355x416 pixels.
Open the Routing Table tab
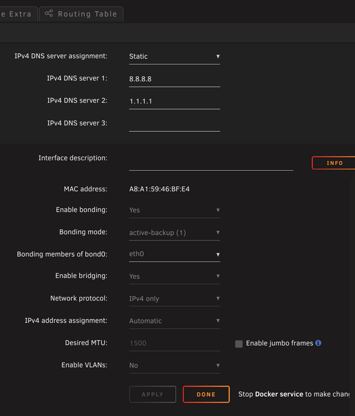pos(81,14)
